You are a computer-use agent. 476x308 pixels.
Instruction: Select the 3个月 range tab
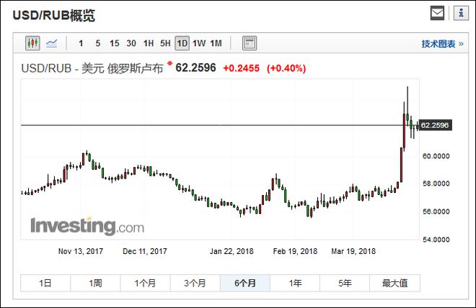(195, 283)
